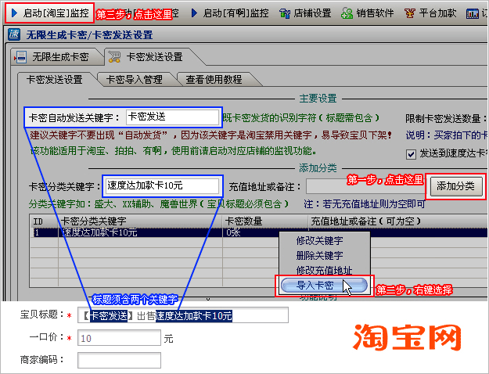
Task: Click the 卡密发送设置 tab cart icon
Action: pyautogui.click(x=114, y=57)
